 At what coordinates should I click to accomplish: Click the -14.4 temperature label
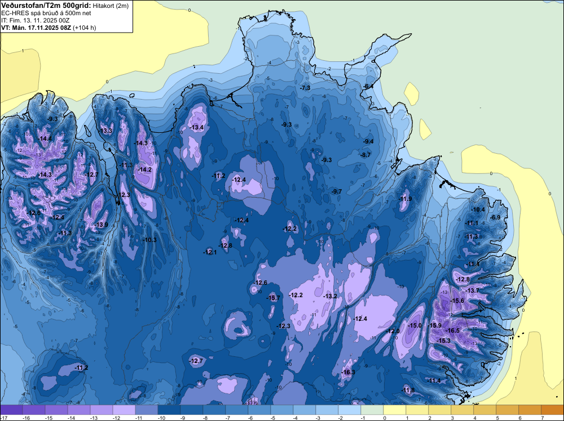click(45, 138)
